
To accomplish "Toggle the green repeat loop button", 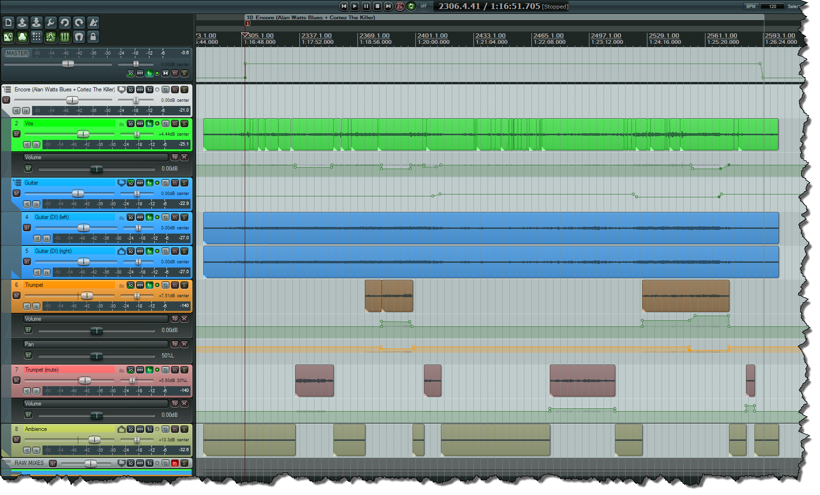I will pos(411,6).
